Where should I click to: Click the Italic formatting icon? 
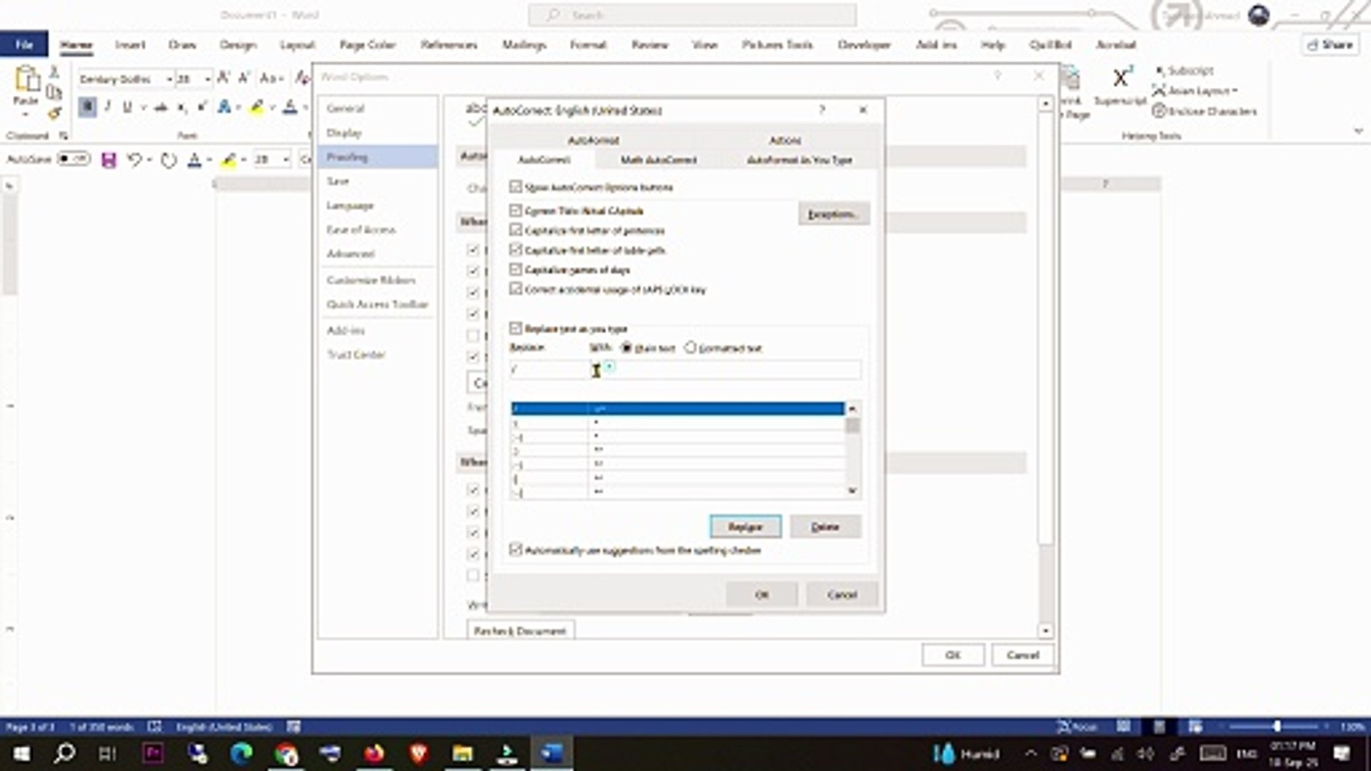tap(107, 107)
